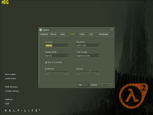
Task: Click the greyed-out Apply button
Action: [x=108, y=85]
